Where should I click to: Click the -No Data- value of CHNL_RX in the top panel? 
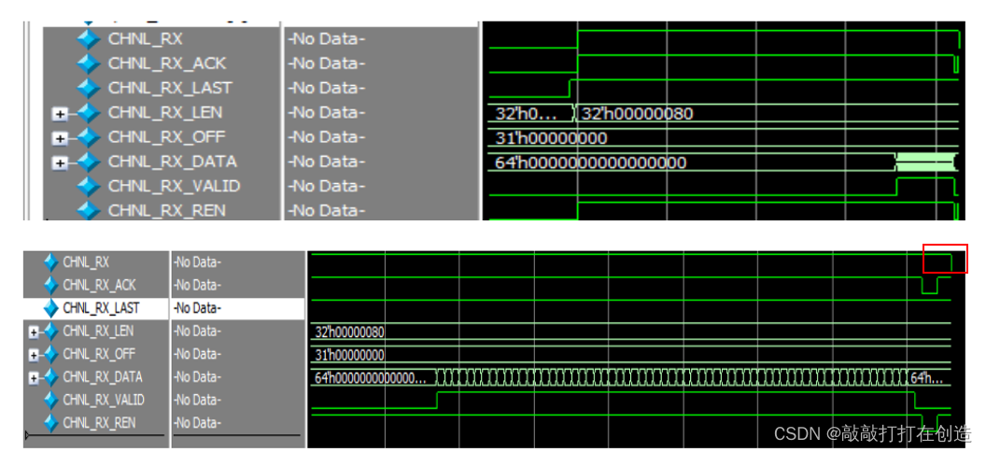pos(327,39)
